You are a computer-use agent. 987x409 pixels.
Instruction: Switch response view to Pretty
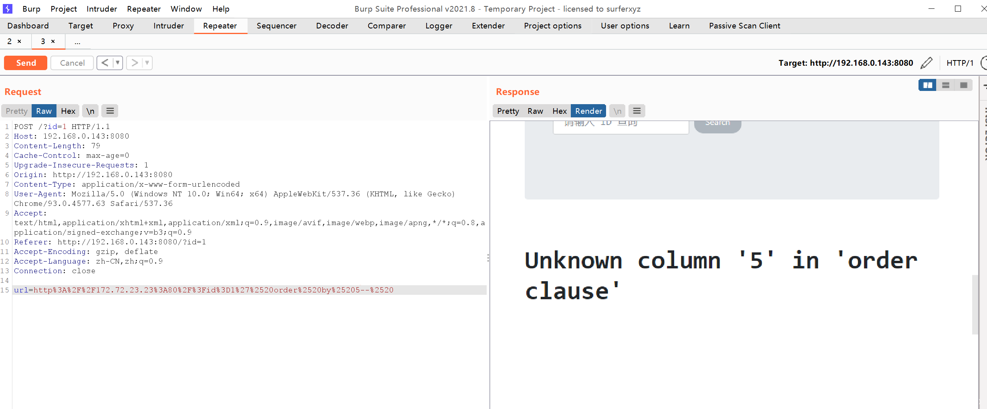click(508, 111)
